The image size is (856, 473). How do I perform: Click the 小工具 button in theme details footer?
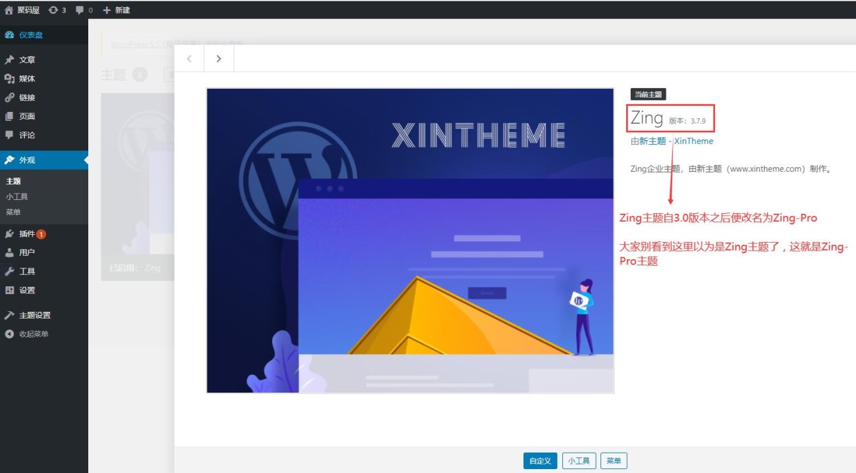579,461
